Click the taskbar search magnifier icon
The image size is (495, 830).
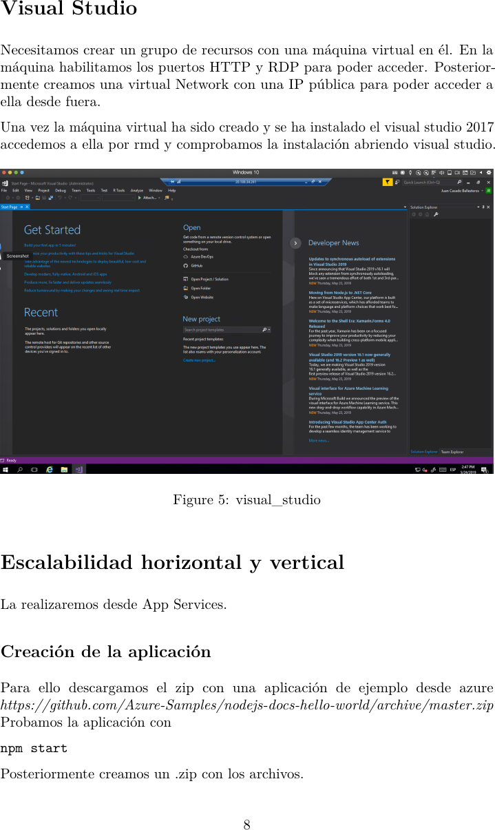20,469
